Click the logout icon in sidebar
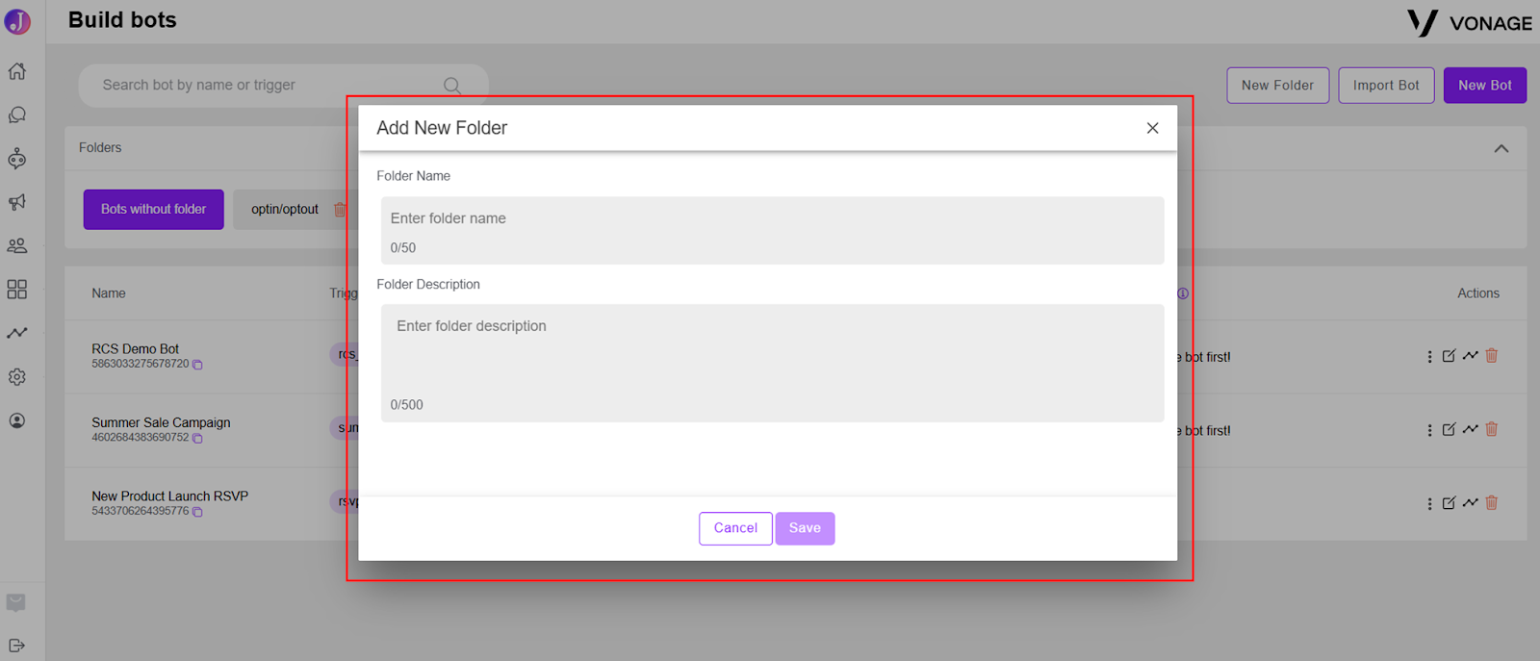 click(x=16, y=646)
